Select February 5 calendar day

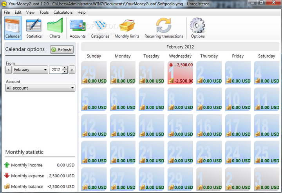coord(94,99)
